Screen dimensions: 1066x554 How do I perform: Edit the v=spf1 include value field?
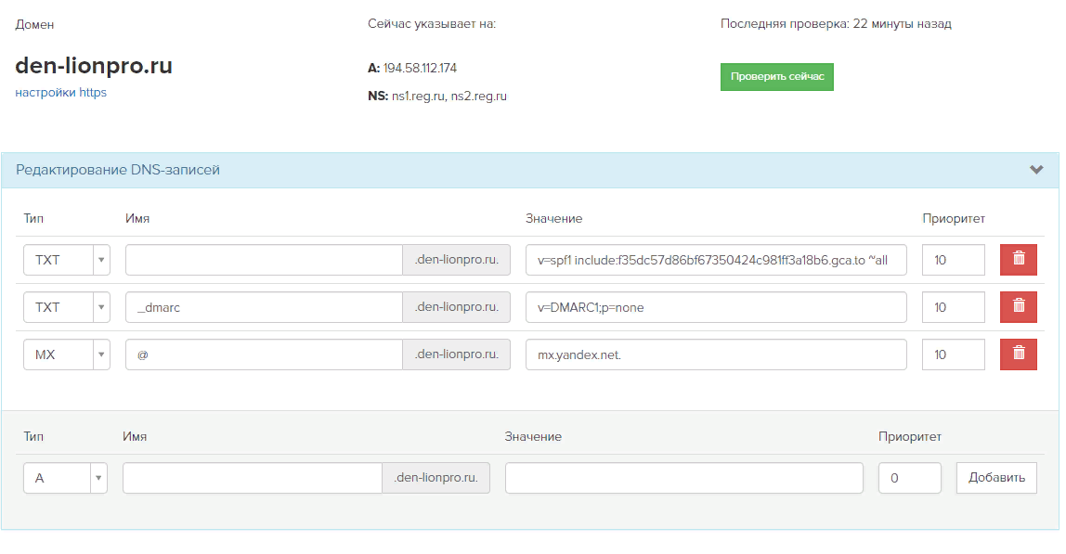tap(716, 260)
